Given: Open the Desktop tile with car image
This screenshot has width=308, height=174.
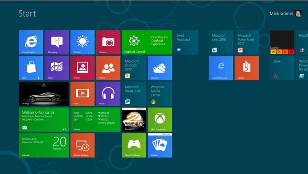Looking at the screenshot, I should (44, 94).
